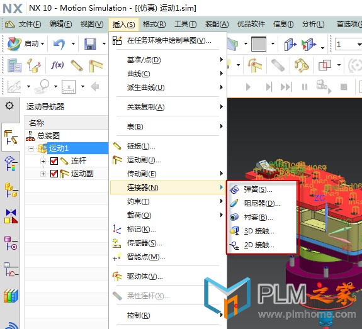362x329 pixels.
Task: Toggle the 运动副 checkbox
Action: coord(54,174)
